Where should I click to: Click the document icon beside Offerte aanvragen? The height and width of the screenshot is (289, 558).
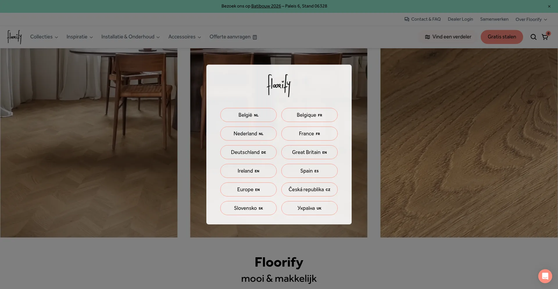(255, 37)
